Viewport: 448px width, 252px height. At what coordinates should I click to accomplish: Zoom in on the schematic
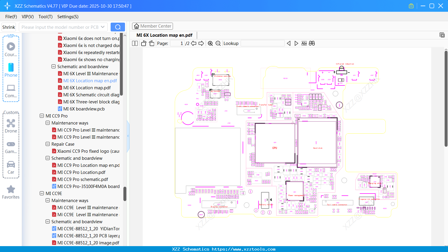(210, 43)
